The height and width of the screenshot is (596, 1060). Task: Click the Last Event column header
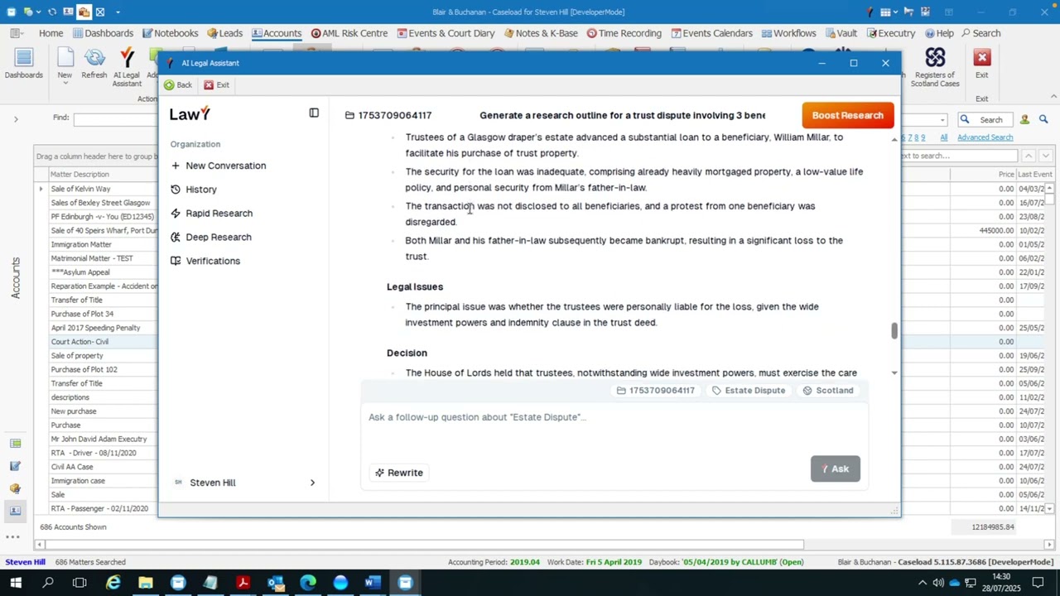pyautogui.click(x=1035, y=175)
